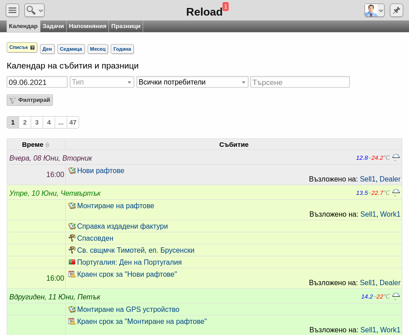Click in the Търсене search field
409x335 pixels.
click(x=300, y=82)
